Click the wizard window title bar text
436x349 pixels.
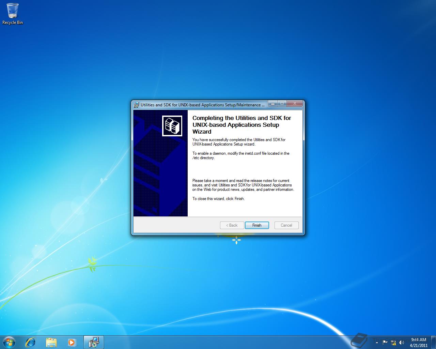click(x=203, y=105)
